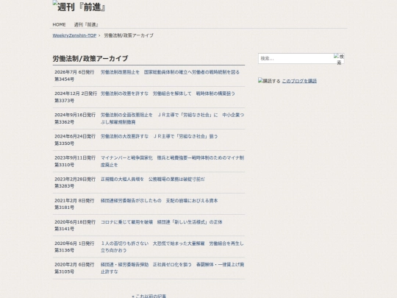Click the date 2024年9月16日発行
This screenshot has height=298, width=397.
(75, 115)
